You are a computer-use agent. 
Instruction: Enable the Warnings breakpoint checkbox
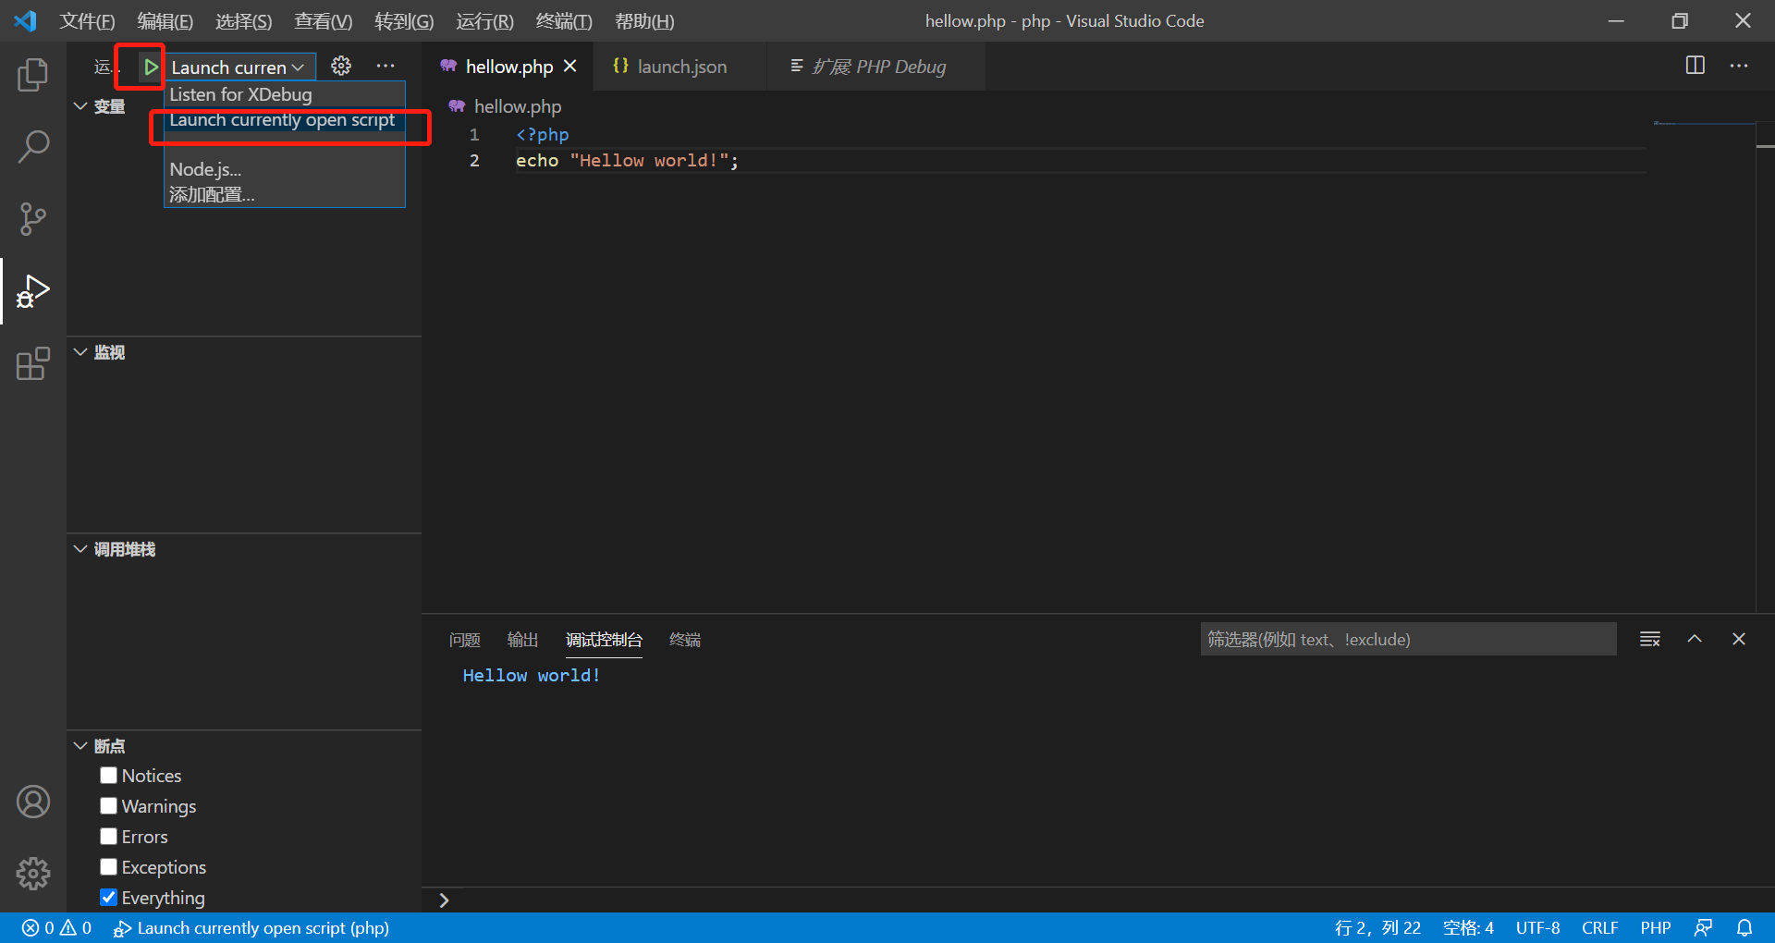pyautogui.click(x=109, y=806)
